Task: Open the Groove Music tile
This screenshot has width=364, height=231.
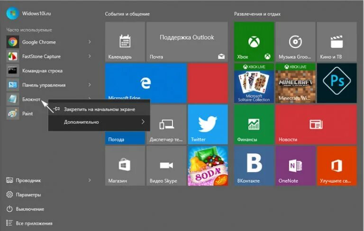Action: pyautogui.click(x=295, y=42)
